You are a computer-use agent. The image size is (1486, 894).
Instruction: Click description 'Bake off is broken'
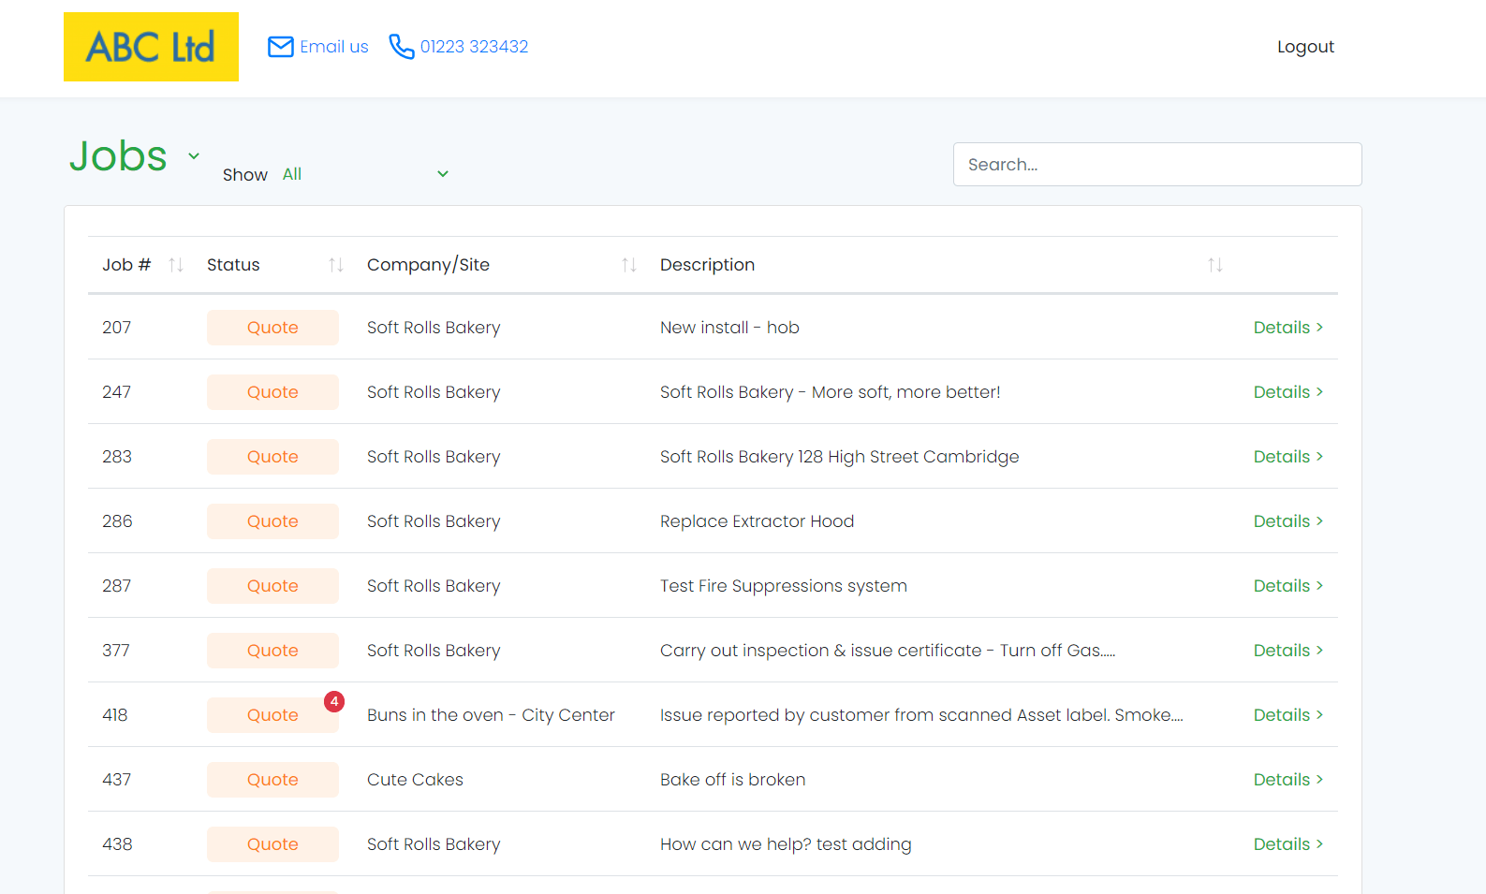[x=733, y=780]
